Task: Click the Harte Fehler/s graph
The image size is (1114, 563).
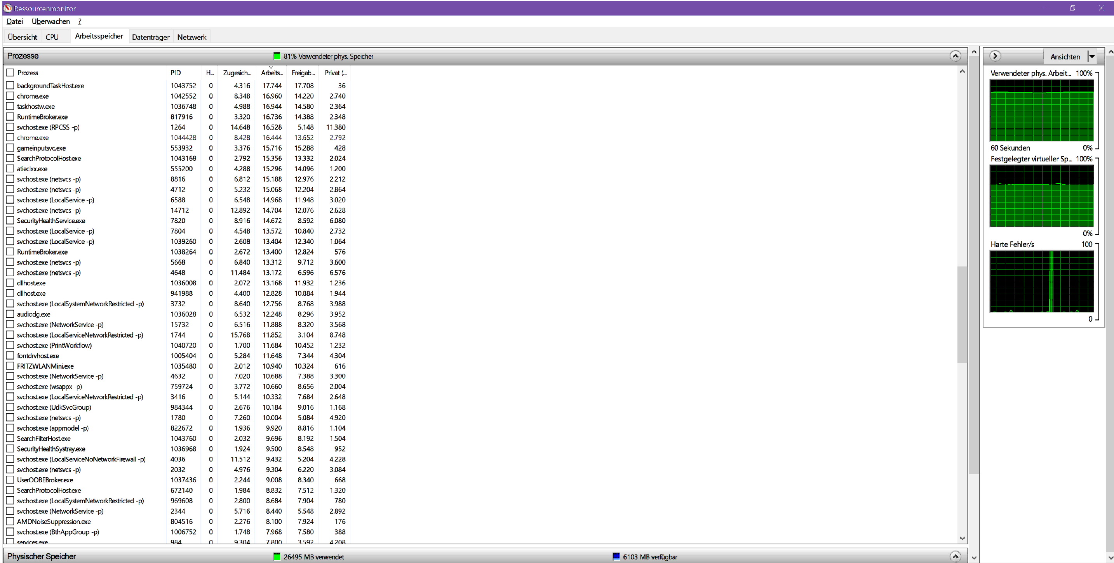Action: pyautogui.click(x=1041, y=282)
